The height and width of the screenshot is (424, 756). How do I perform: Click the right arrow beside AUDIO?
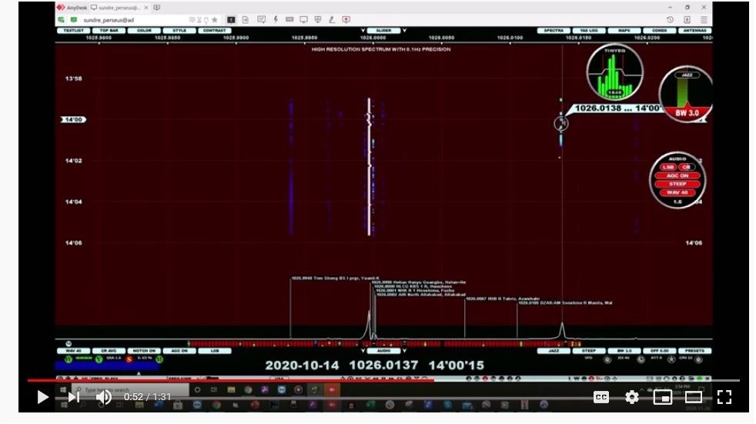pos(404,351)
